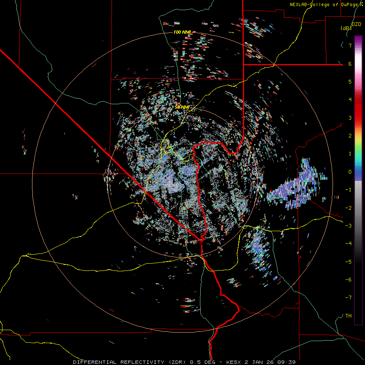The image size is (365, 365).
Task: Click the "DZD" product label above the scale
Action: [x=356, y=24]
